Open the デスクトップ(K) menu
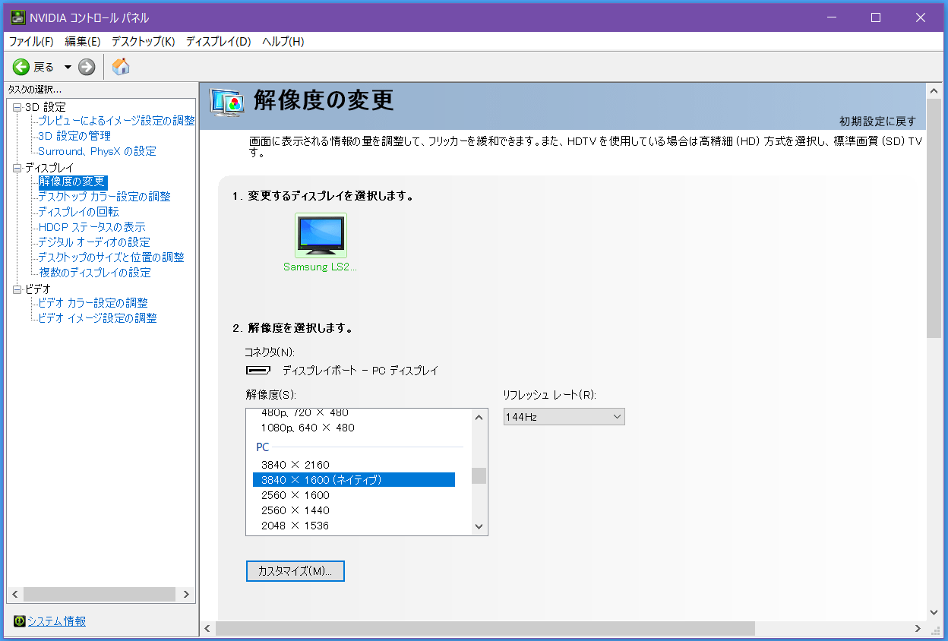948x641 pixels. [143, 41]
